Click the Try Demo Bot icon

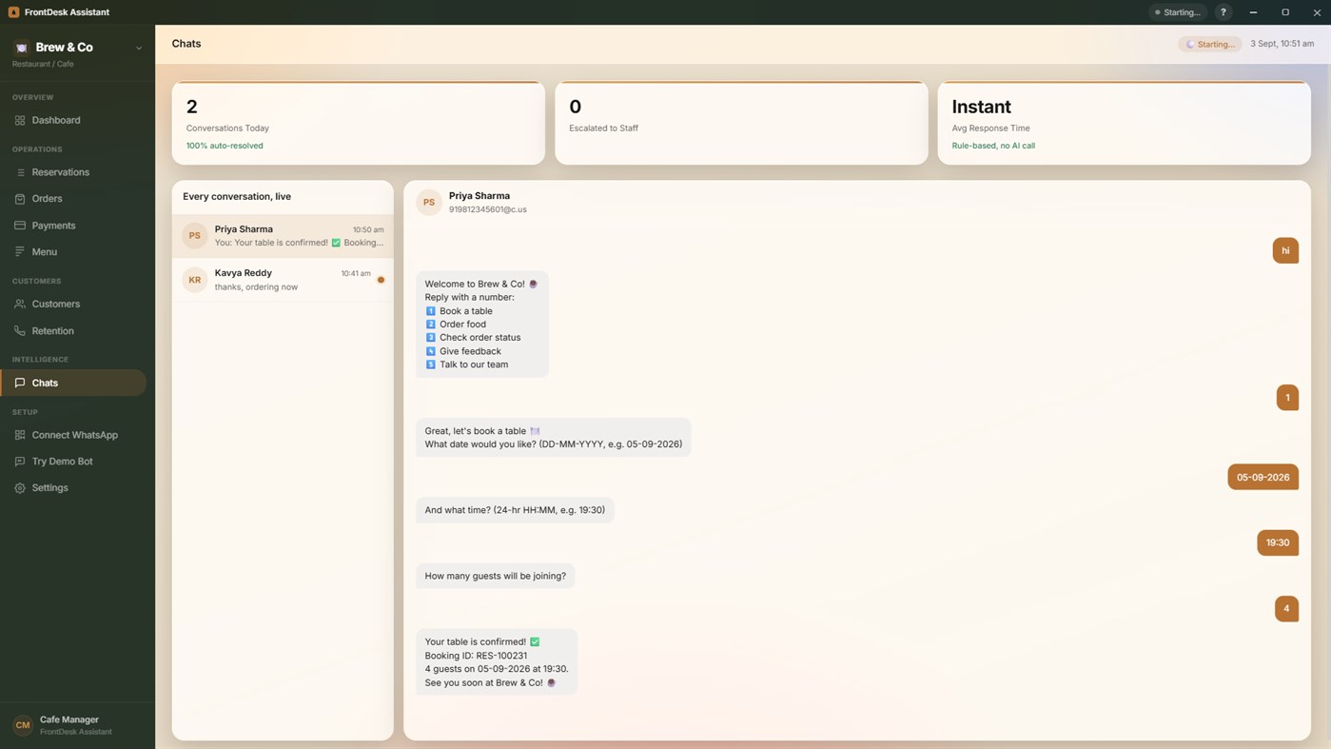click(x=20, y=462)
